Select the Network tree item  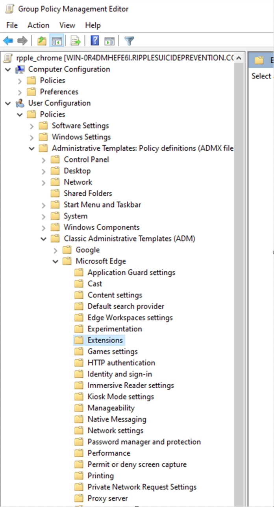[78, 182]
